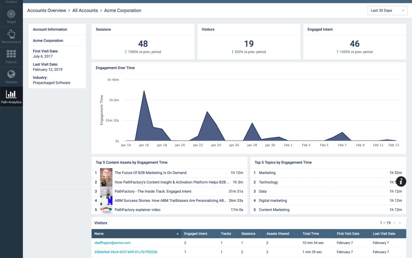Viewport: 412px width, 258px height.
Task: Click the '10 min 34 sec' total time
Action: click(313, 243)
